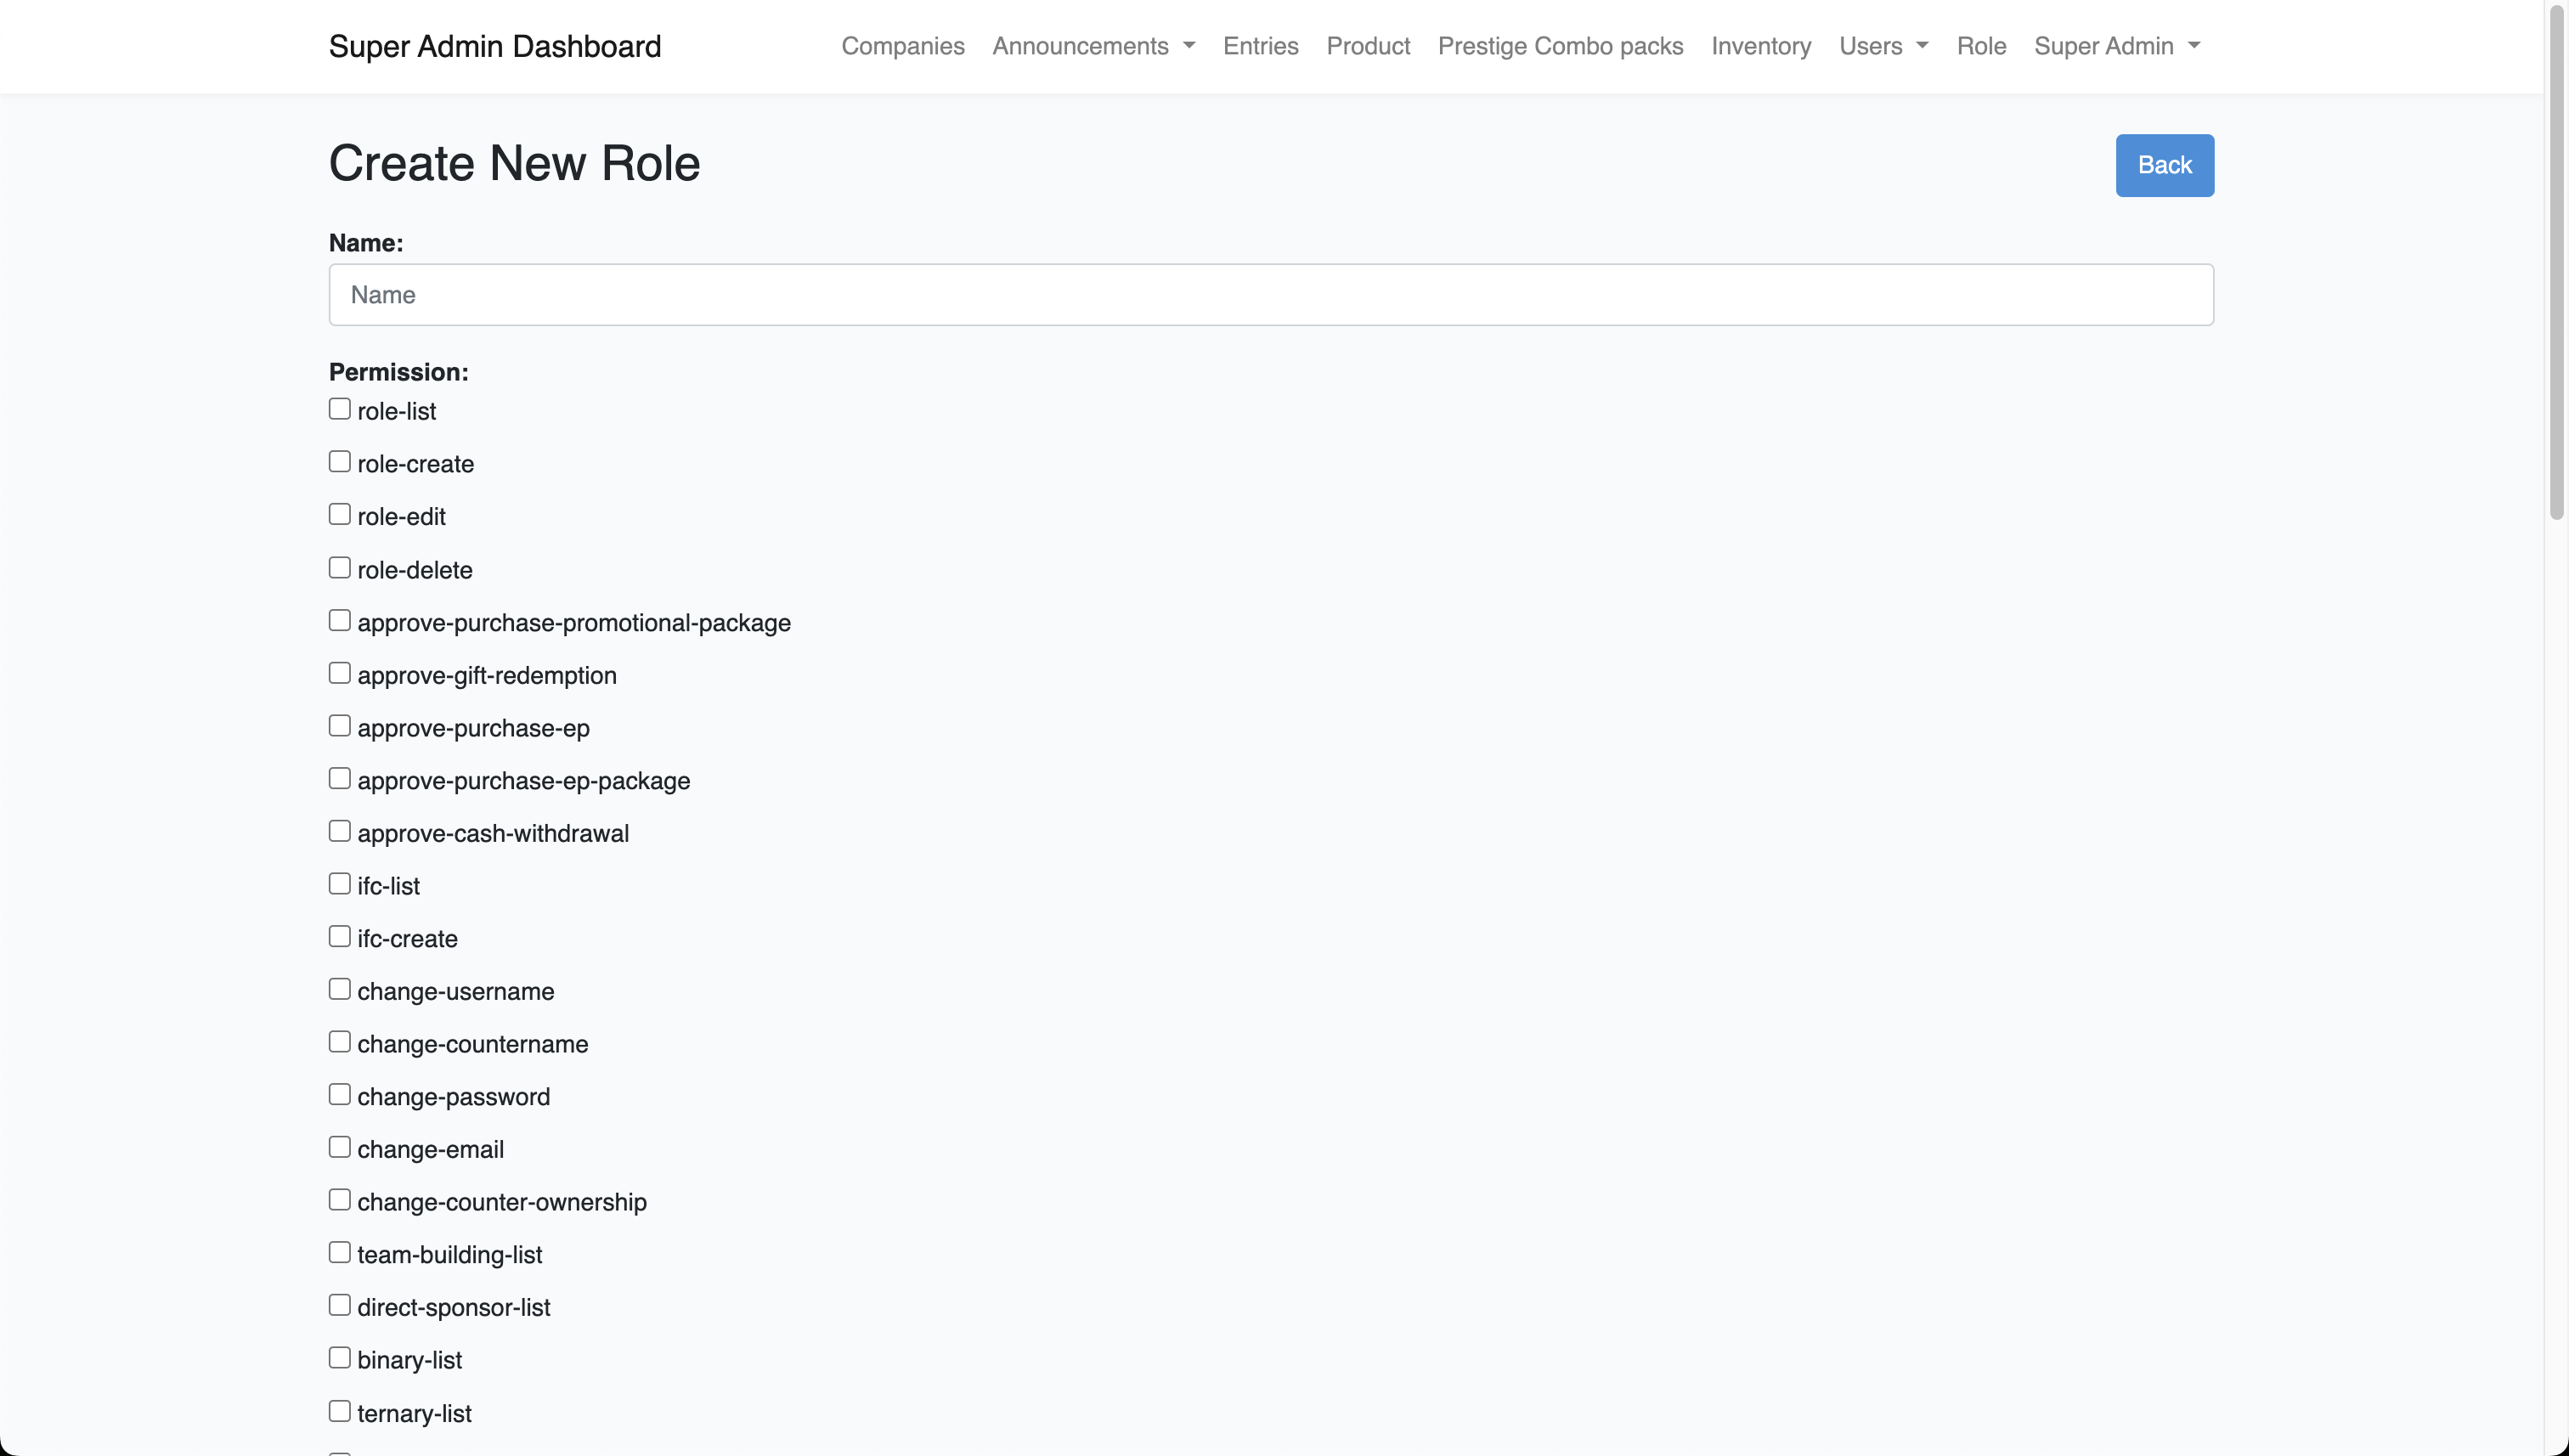Screen dimensions: 2569x1456
Task: Open the Super Admin account dropdown
Action: pos(2116,46)
